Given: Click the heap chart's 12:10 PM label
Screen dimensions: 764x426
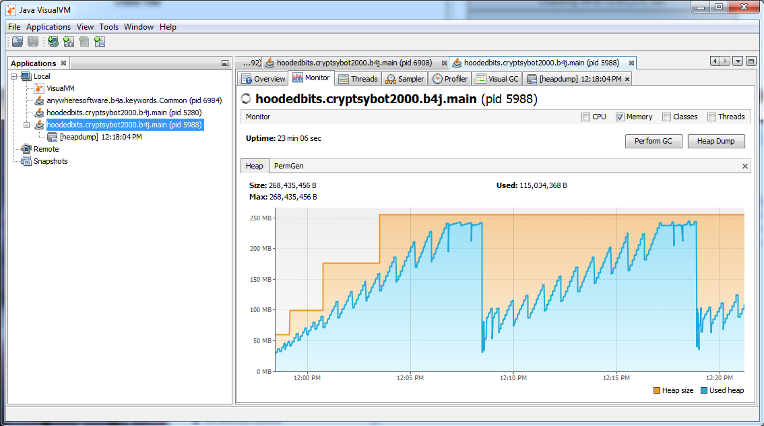Looking at the screenshot, I should click(x=513, y=377).
